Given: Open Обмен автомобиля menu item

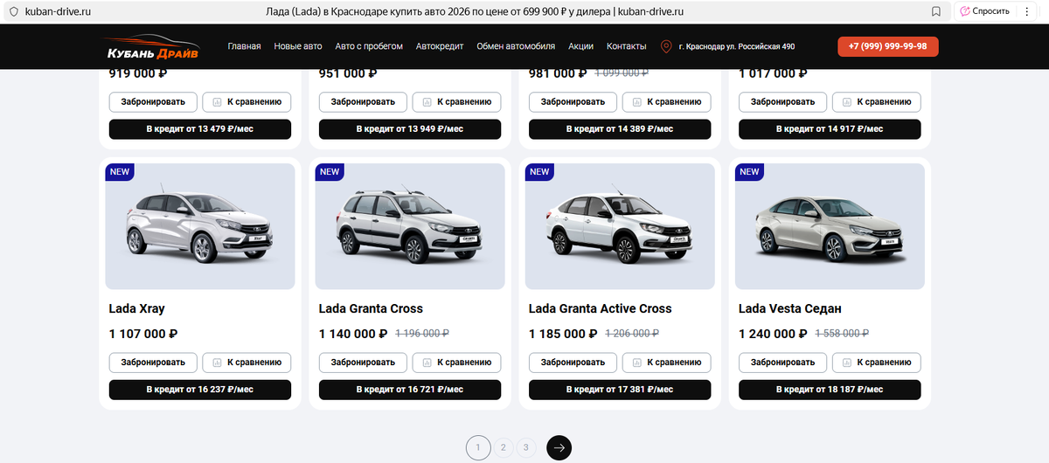Looking at the screenshot, I should [x=516, y=46].
